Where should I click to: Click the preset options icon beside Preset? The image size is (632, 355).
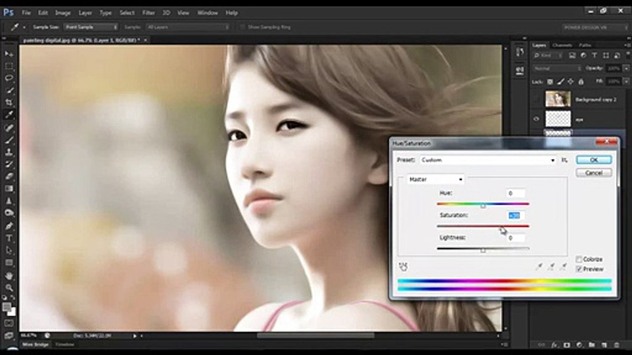(x=564, y=160)
